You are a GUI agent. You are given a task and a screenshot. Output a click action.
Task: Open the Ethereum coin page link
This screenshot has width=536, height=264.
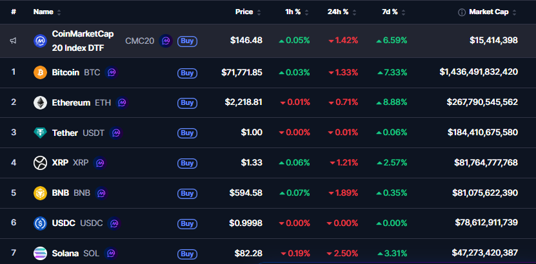coord(71,102)
